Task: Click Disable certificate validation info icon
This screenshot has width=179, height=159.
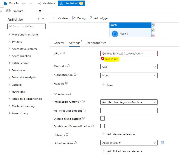Action: tap(92, 126)
